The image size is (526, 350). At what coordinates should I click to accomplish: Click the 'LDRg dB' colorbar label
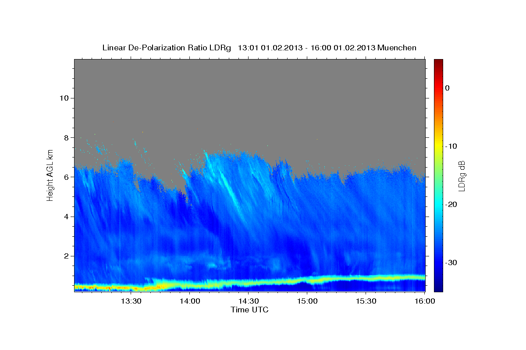[x=461, y=175]
